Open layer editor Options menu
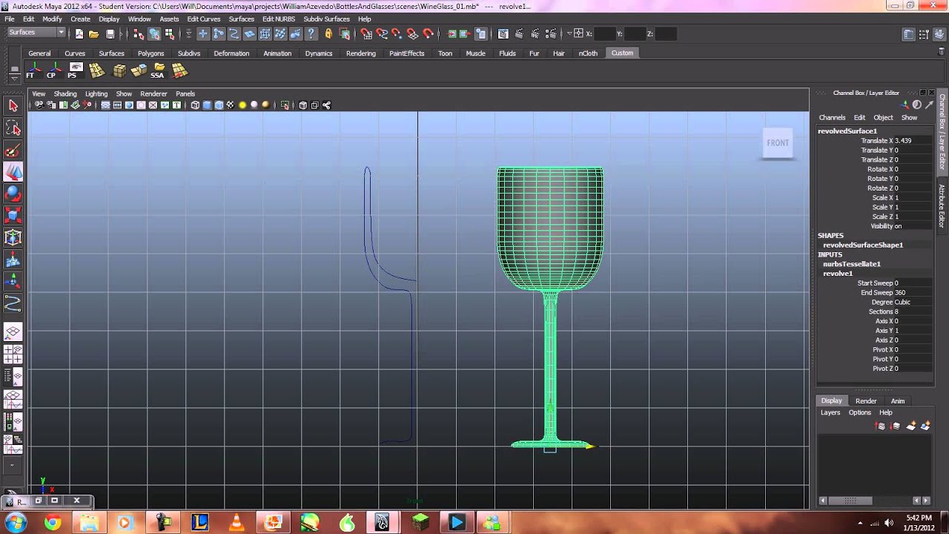The image size is (949, 534). pyautogui.click(x=859, y=413)
